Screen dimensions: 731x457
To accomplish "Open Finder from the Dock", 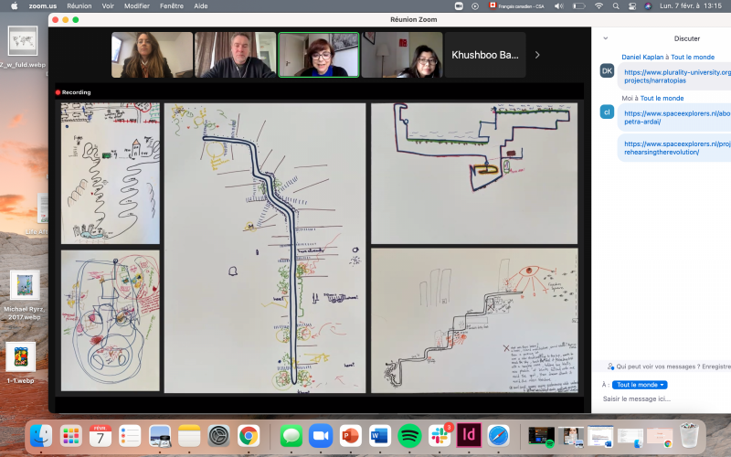I will pyautogui.click(x=41, y=436).
